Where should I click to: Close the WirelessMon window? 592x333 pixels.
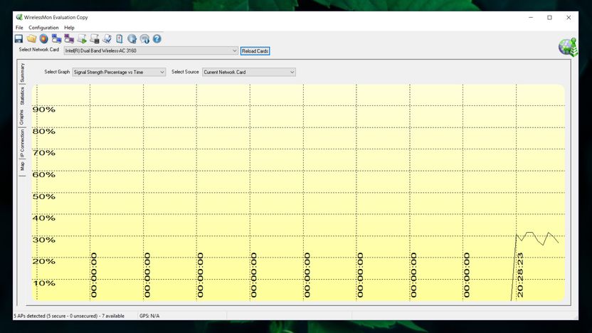pyautogui.click(x=569, y=17)
